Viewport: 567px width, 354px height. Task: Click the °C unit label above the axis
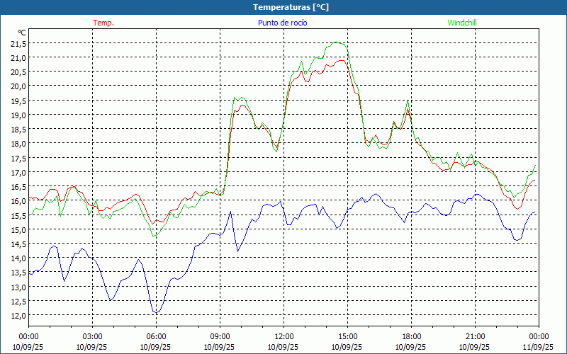(21, 32)
